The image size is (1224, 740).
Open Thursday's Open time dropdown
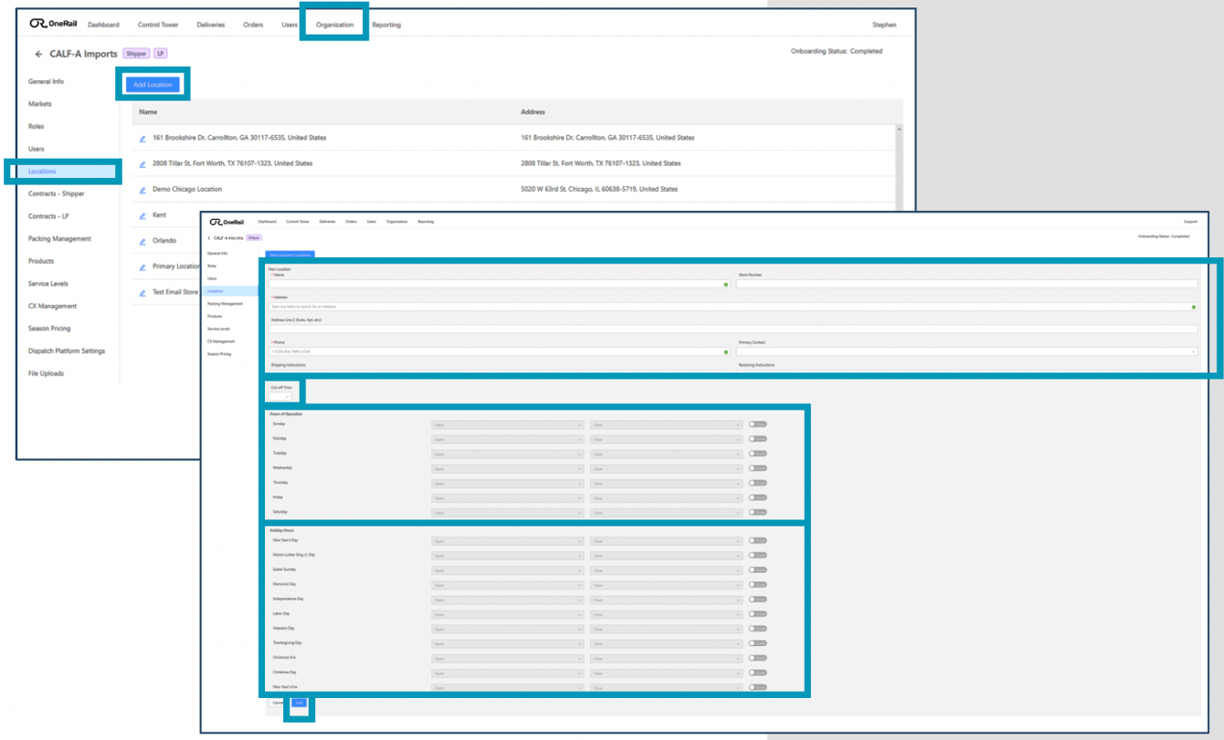507,484
